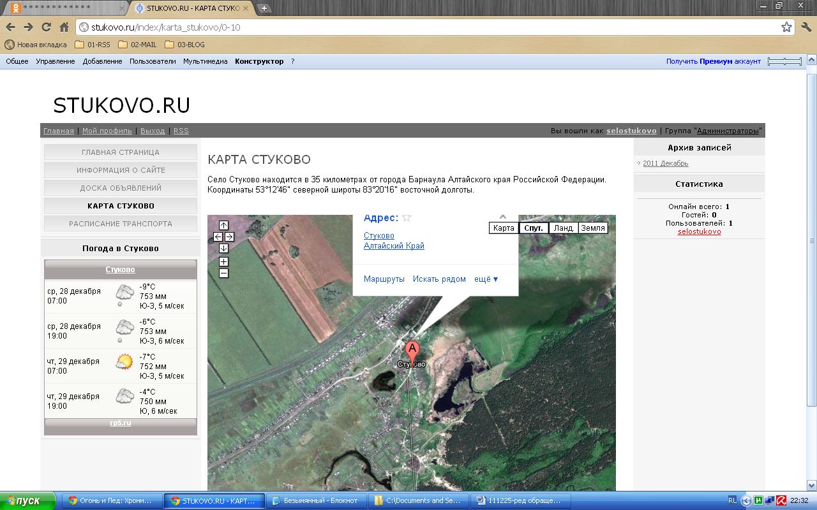The width and height of the screenshot is (817, 510).
Task: Open the 02-MAIL bookmarks folder
Action: [137, 45]
